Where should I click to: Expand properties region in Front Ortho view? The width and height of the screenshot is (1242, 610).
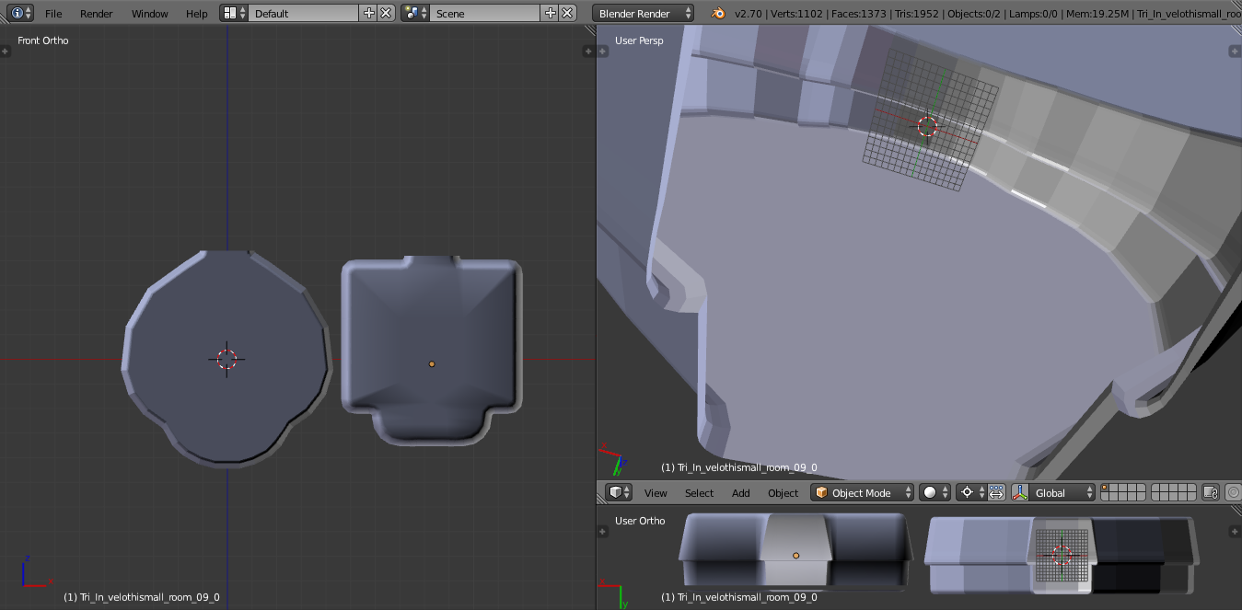[589, 52]
